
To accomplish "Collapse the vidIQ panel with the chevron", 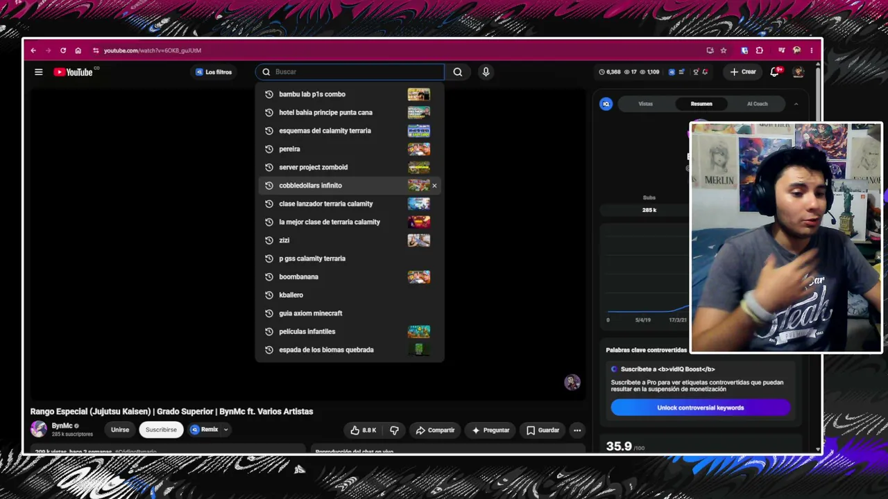I will (x=796, y=104).
